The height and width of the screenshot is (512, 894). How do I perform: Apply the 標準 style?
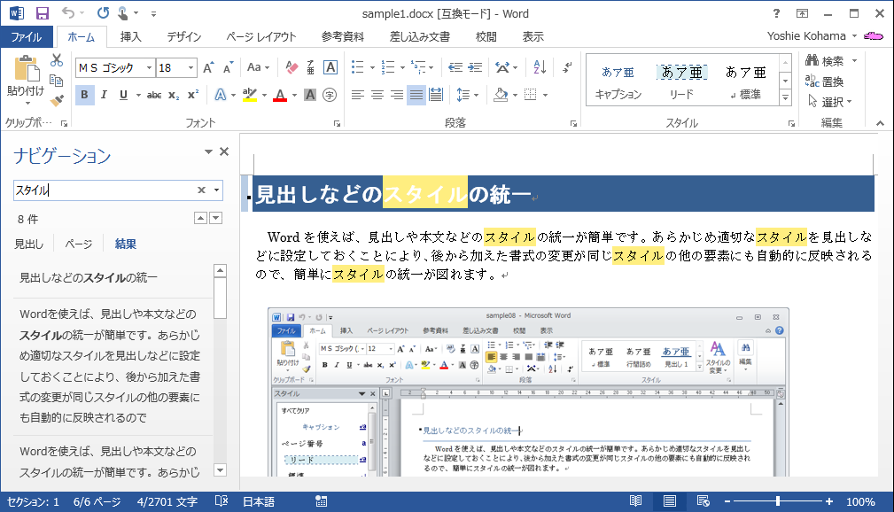coord(746,81)
